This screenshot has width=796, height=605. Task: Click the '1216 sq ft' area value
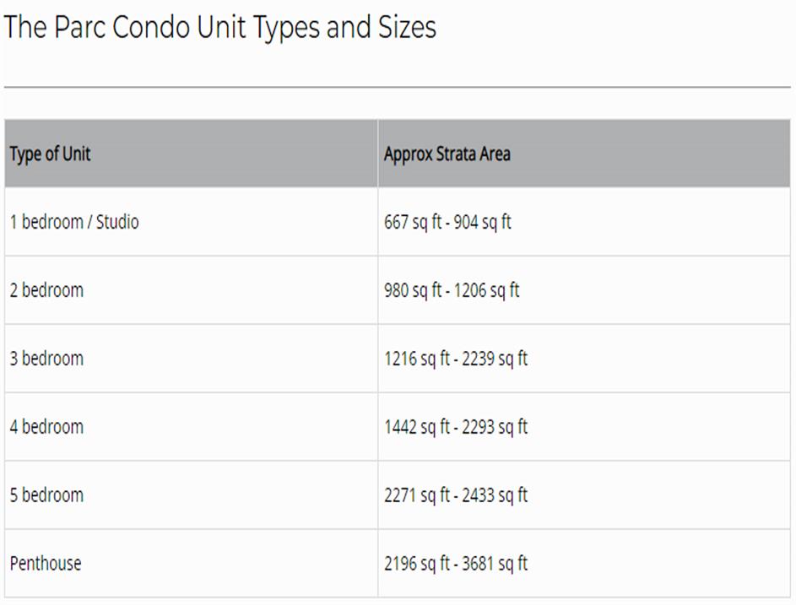click(x=417, y=359)
